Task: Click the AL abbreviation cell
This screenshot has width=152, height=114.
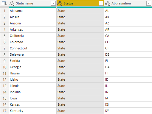Action: click(x=128, y=11)
